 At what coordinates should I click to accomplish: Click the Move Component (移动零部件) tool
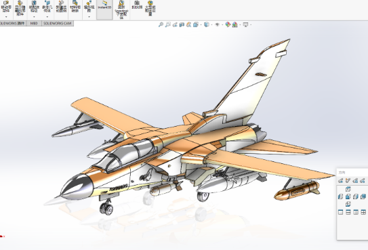point(6,7)
